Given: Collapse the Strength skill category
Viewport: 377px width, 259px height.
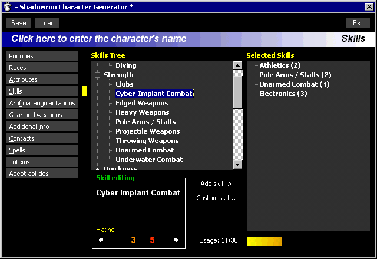Looking at the screenshot, I should click(x=97, y=75).
